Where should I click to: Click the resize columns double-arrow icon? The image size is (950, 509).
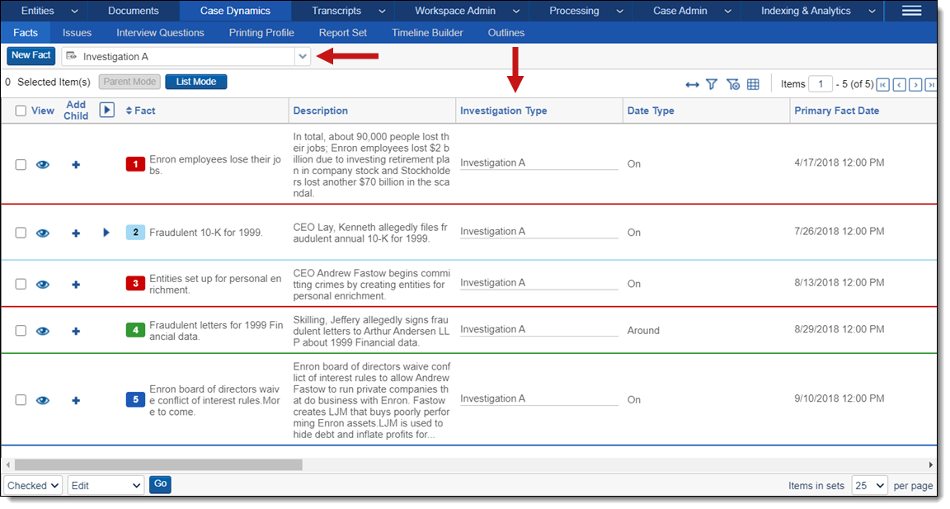tap(692, 84)
